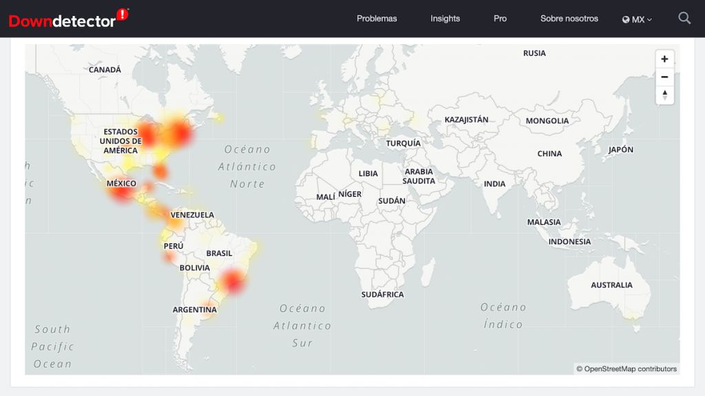Screen dimensions: 705x396
Task: Open the Sobre nosotros page
Action: point(569,19)
